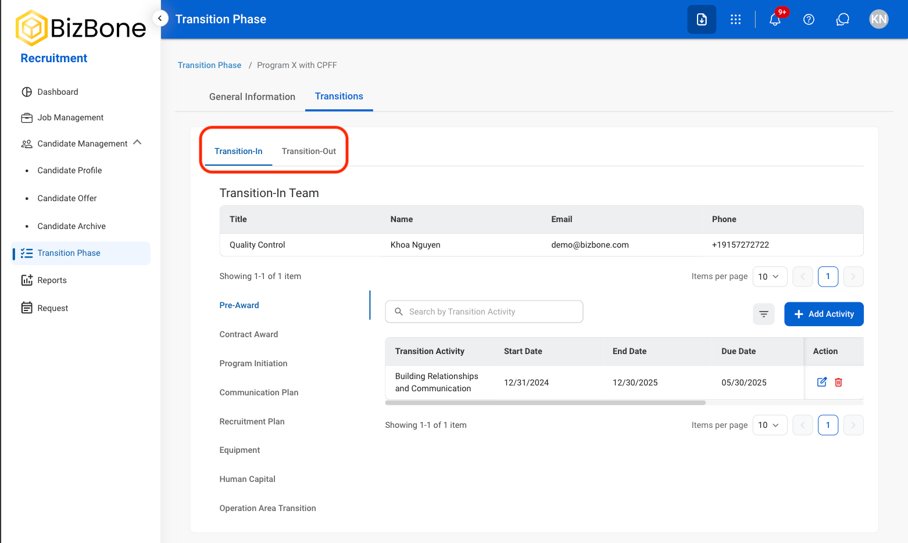Click next page arrow in team pagination
The width and height of the screenshot is (908, 543).
click(853, 277)
